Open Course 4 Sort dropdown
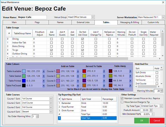This screenshot has height=127, width=166. click(x=51, y=112)
